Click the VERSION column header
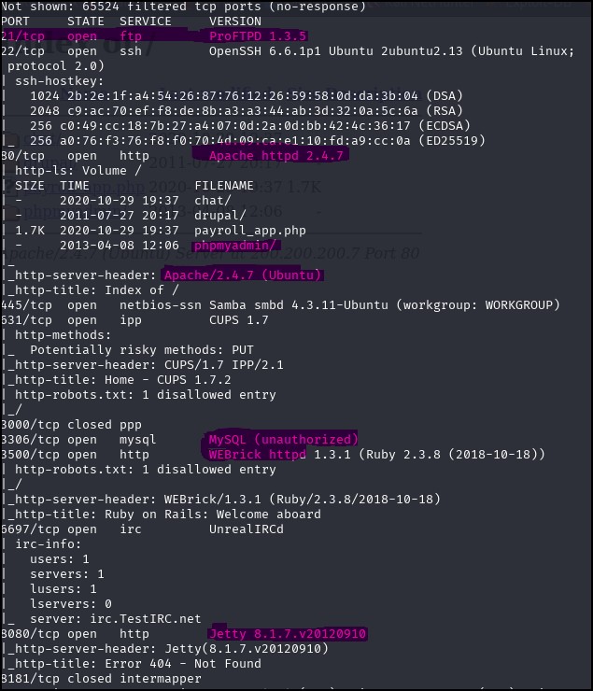Image resolution: width=593 pixels, height=691 pixels. click(x=234, y=21)
